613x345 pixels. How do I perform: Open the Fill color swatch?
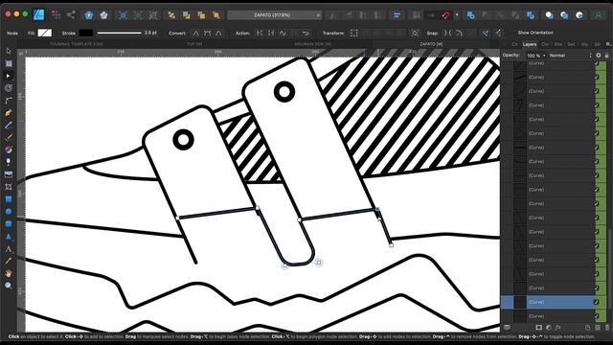point(45,33)
